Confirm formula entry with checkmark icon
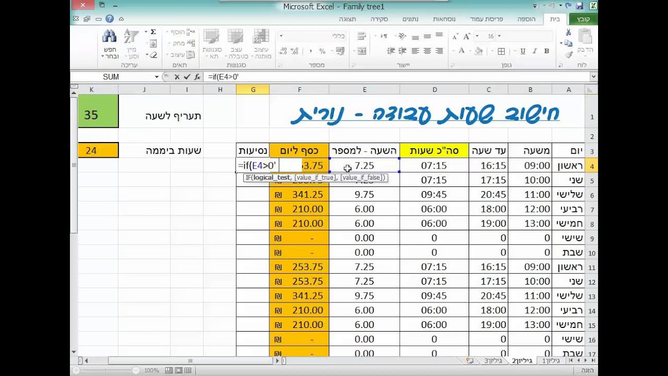The width and height of the screenshot is (668, 376). [187, 77]
